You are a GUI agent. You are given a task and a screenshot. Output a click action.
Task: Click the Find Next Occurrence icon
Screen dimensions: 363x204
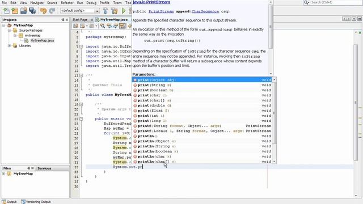[116, 26]
